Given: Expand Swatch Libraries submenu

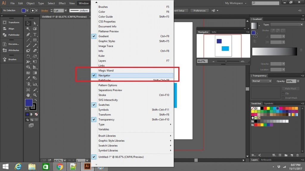Looking at the screenshot, I should click(x=132, y=145).
